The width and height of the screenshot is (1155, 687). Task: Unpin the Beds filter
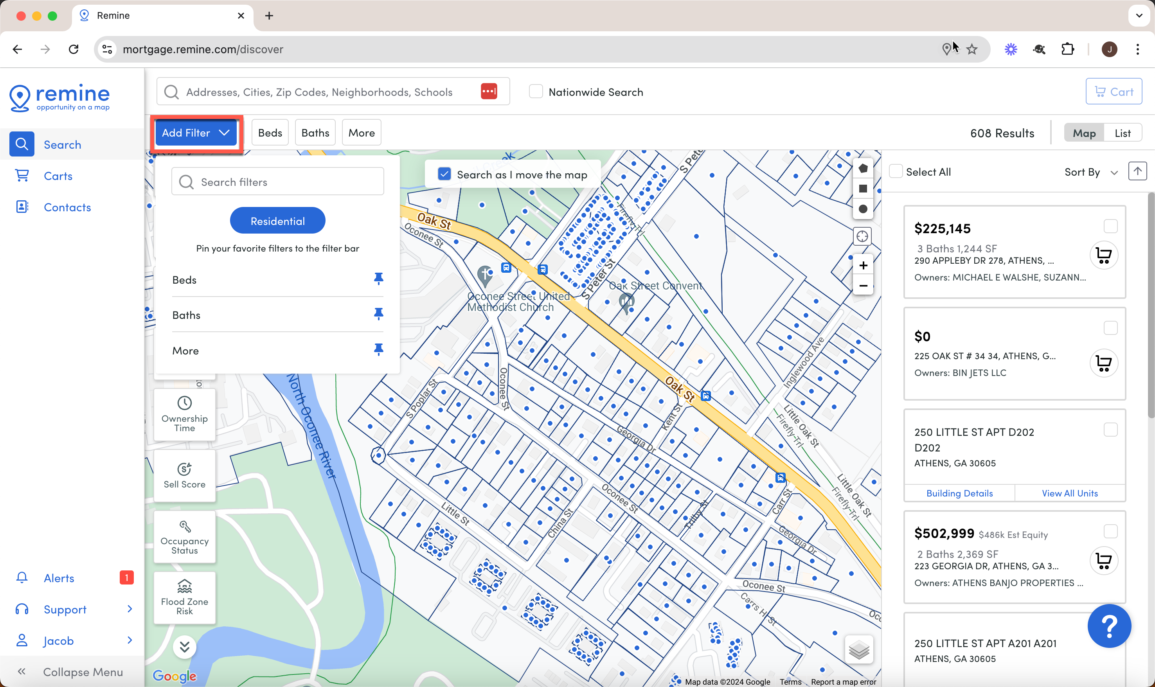[378, 279]
